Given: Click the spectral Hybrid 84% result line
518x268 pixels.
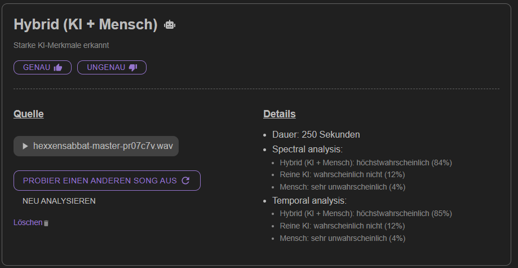Looking at the screenshot, I should (366, 163).
